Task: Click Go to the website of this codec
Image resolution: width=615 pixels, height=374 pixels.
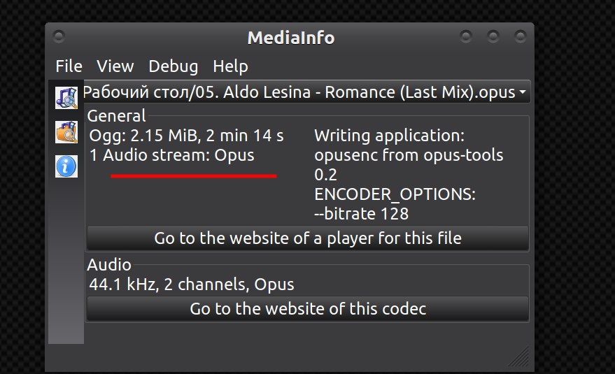Action: (x=308, y=308)
